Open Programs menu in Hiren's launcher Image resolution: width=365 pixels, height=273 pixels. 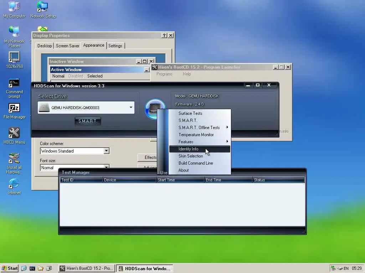[164, 74]
